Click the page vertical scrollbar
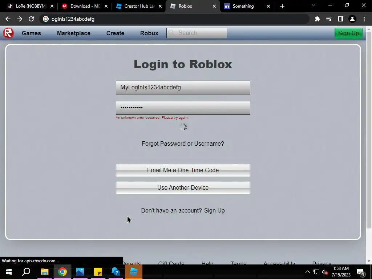The width and height of the screenshot is (372, 279). click(x=369, y=130)
